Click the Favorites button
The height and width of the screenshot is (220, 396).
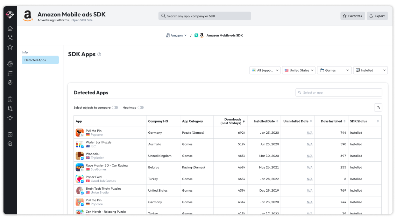352,16
